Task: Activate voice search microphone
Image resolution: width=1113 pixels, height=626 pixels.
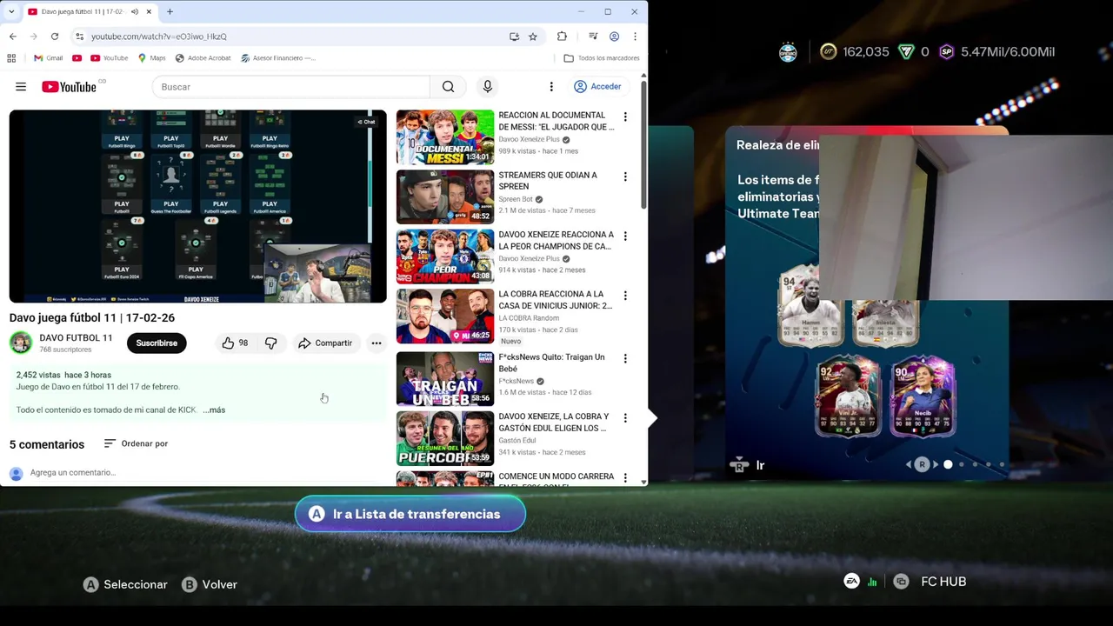Action: click(x=487, y=87)
